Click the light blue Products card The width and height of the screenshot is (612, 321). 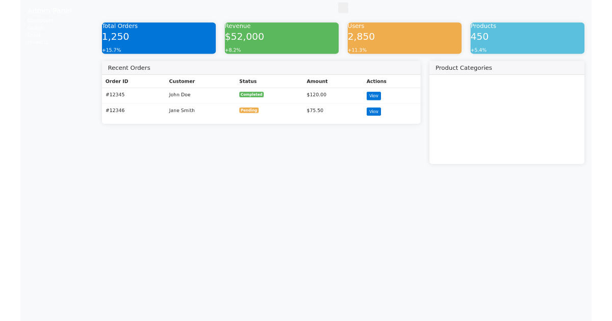pyautogui.click(x=527, y=38)
